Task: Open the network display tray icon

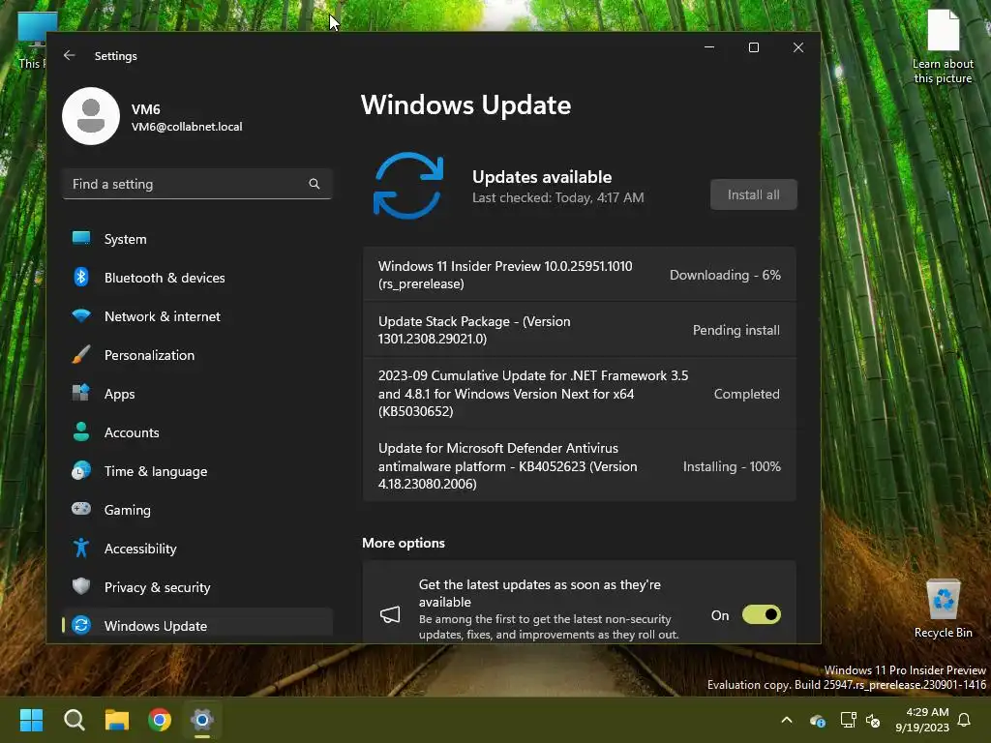Action: pos(848,720)
